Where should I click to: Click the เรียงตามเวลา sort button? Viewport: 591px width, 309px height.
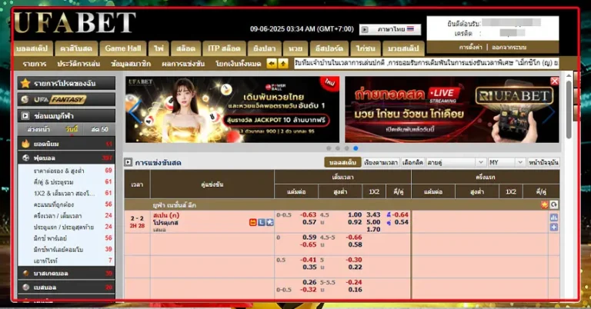(x=381, y=162)
